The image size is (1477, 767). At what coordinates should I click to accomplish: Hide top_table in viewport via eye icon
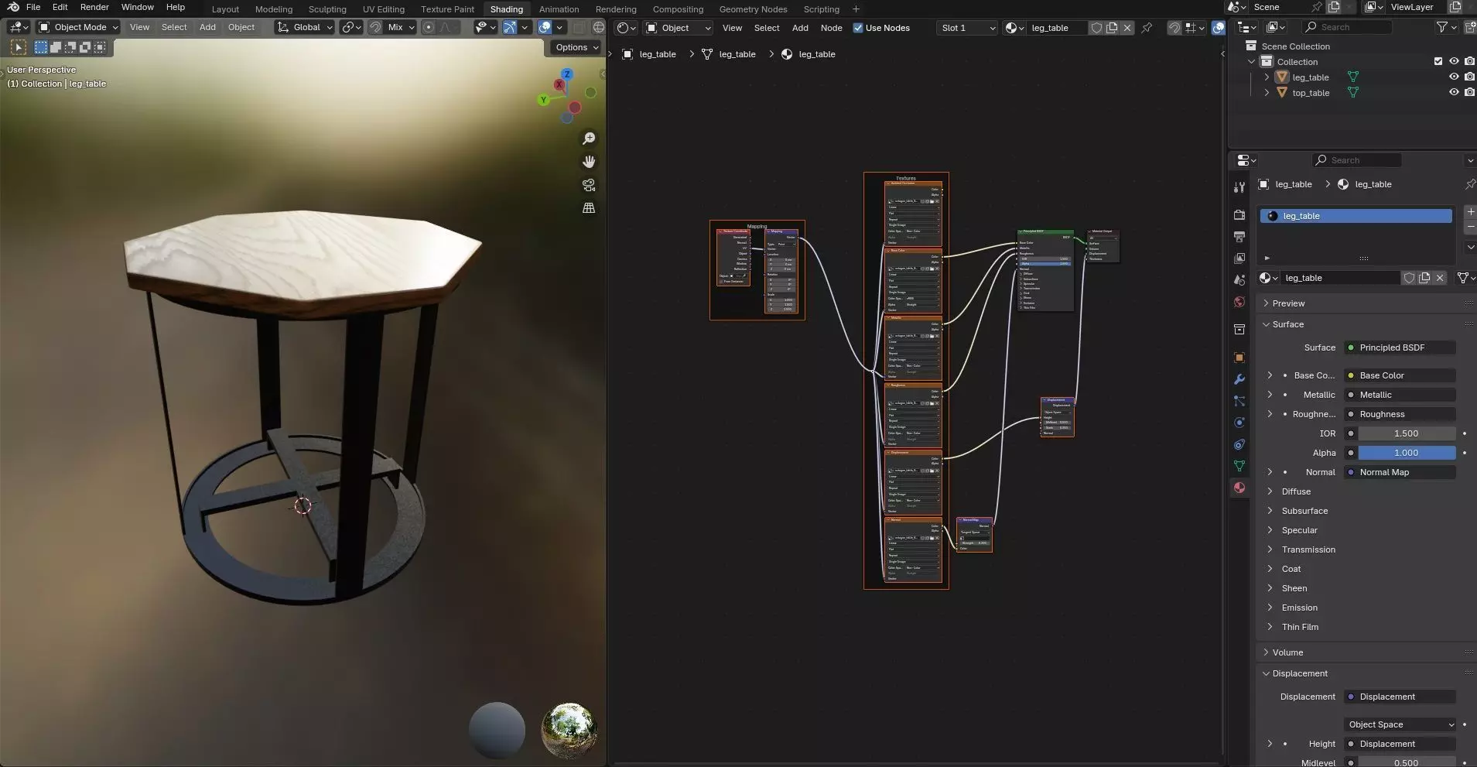(x=1454, y=92)
